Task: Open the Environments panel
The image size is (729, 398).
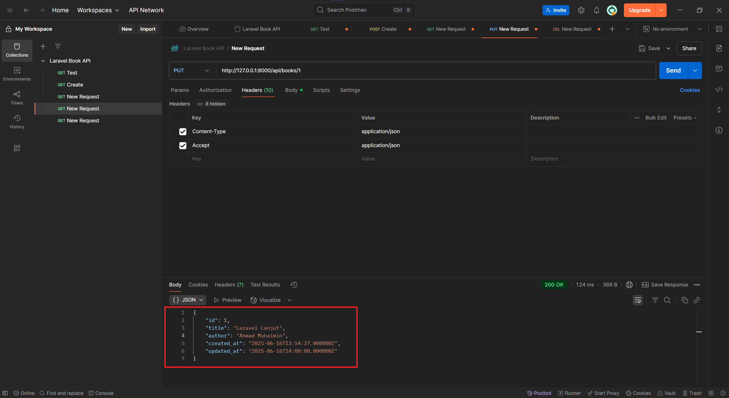Action: point(17,74)
